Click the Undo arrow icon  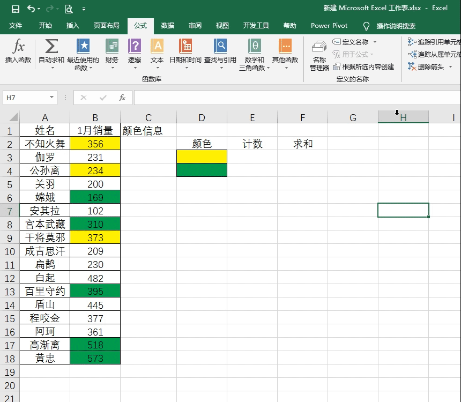click(x=31, y=9)
